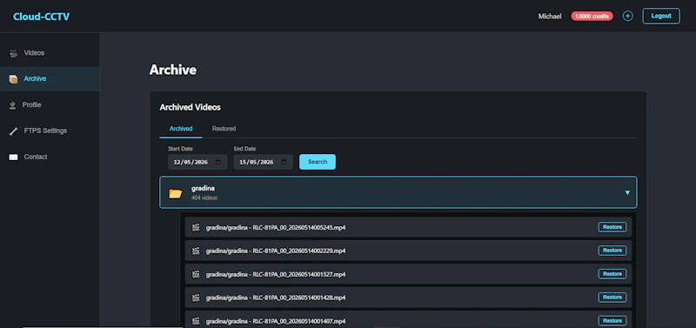Restore video RLC-81PA_00_20260514005245.mp4

(x=612, y=227)
